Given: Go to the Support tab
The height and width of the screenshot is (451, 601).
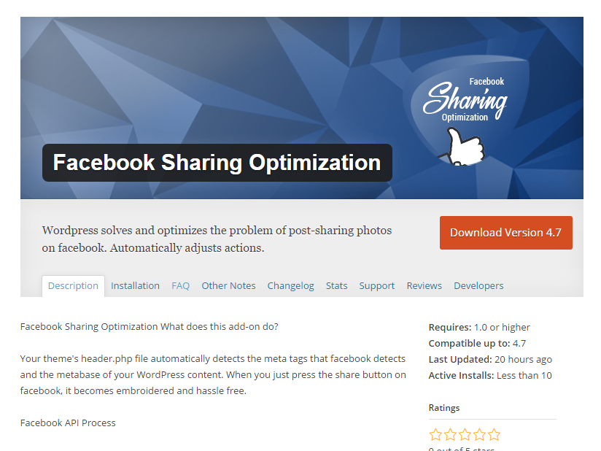Looking at the screenshot, I should click(x=377, y=286).
